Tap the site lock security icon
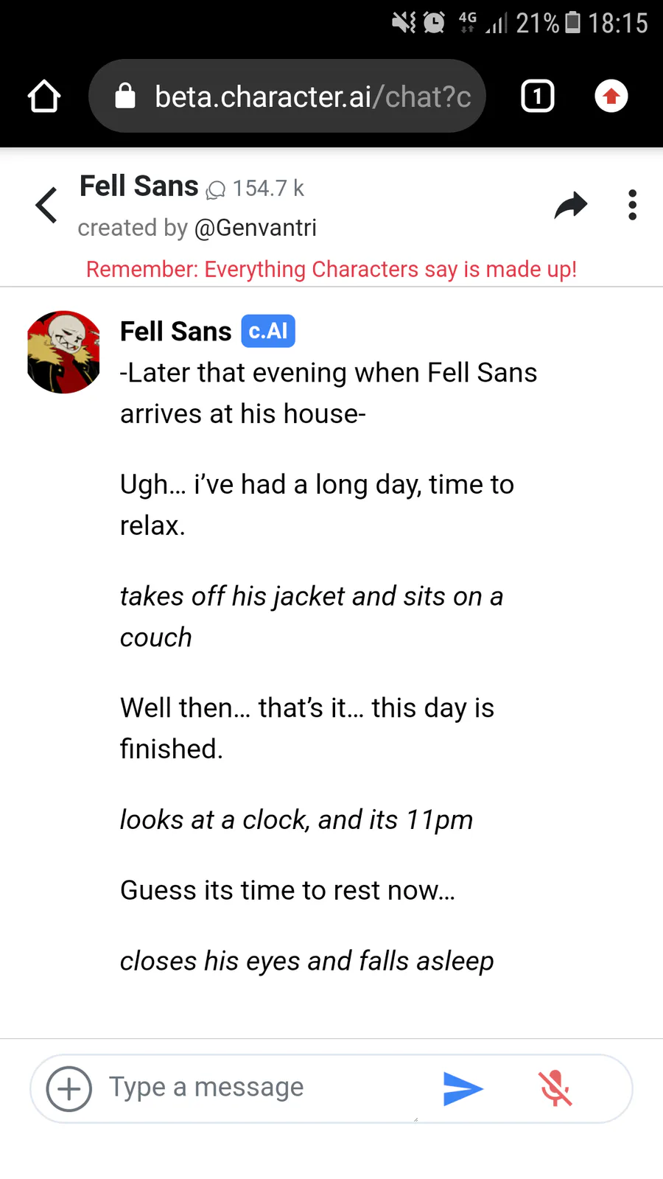This screenshot has height=1179, width=663. (x=125, y=97)
